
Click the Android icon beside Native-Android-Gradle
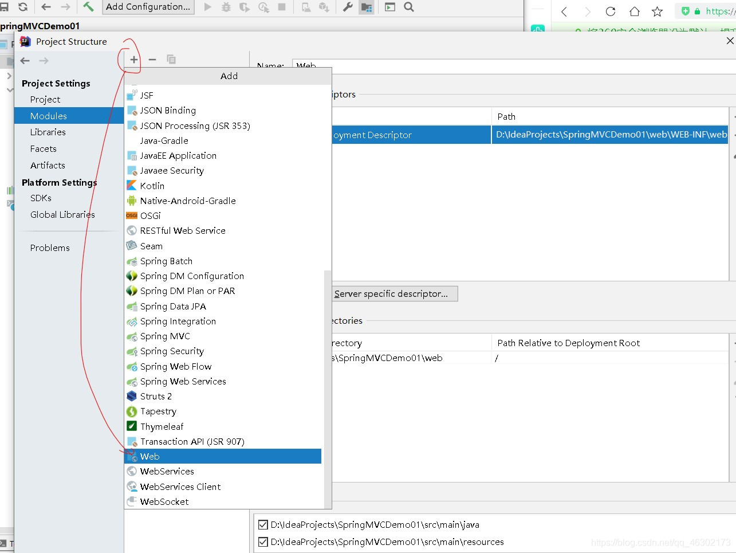pyautogui.click(x=132, y=201)
